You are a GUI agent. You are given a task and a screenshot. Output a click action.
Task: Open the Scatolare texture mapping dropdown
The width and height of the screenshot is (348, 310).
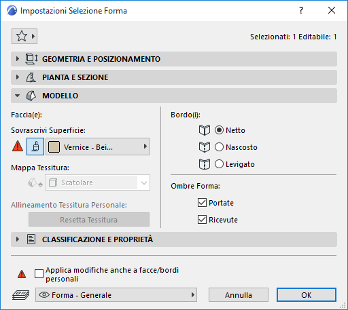(x=97, y=182)
